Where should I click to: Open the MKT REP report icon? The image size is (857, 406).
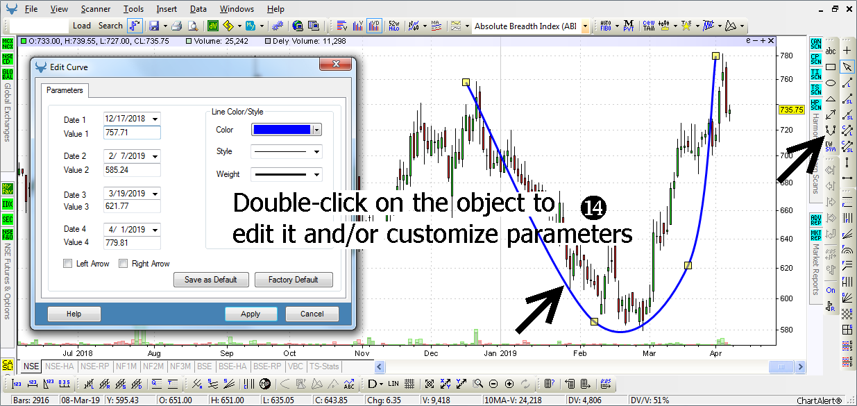click(x=815, y=235)
